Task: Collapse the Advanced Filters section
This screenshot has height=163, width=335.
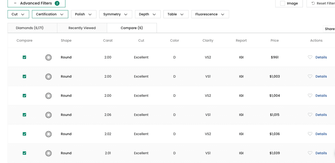Action: (36, 3)
